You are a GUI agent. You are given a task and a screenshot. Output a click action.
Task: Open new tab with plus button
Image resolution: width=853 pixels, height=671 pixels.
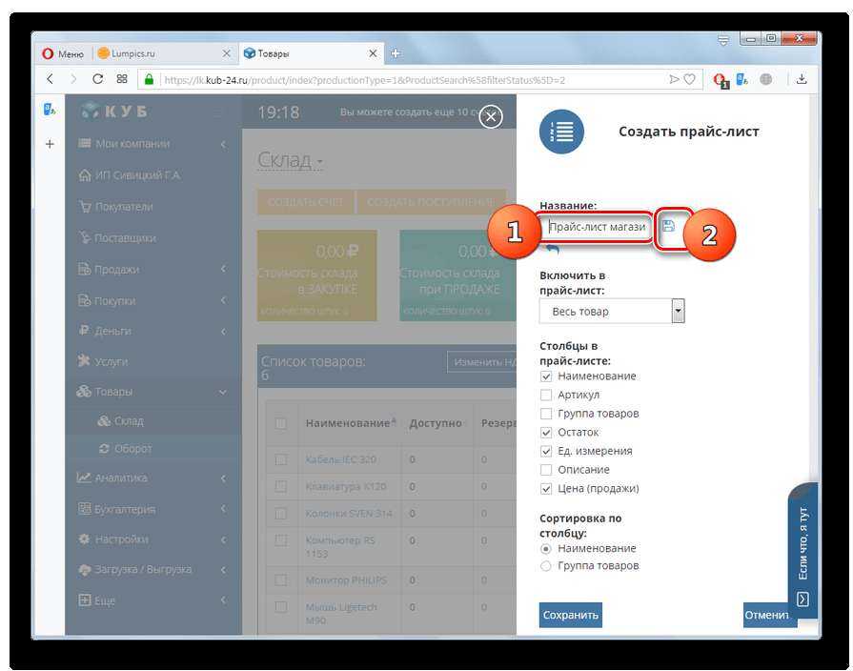(396, 53)
